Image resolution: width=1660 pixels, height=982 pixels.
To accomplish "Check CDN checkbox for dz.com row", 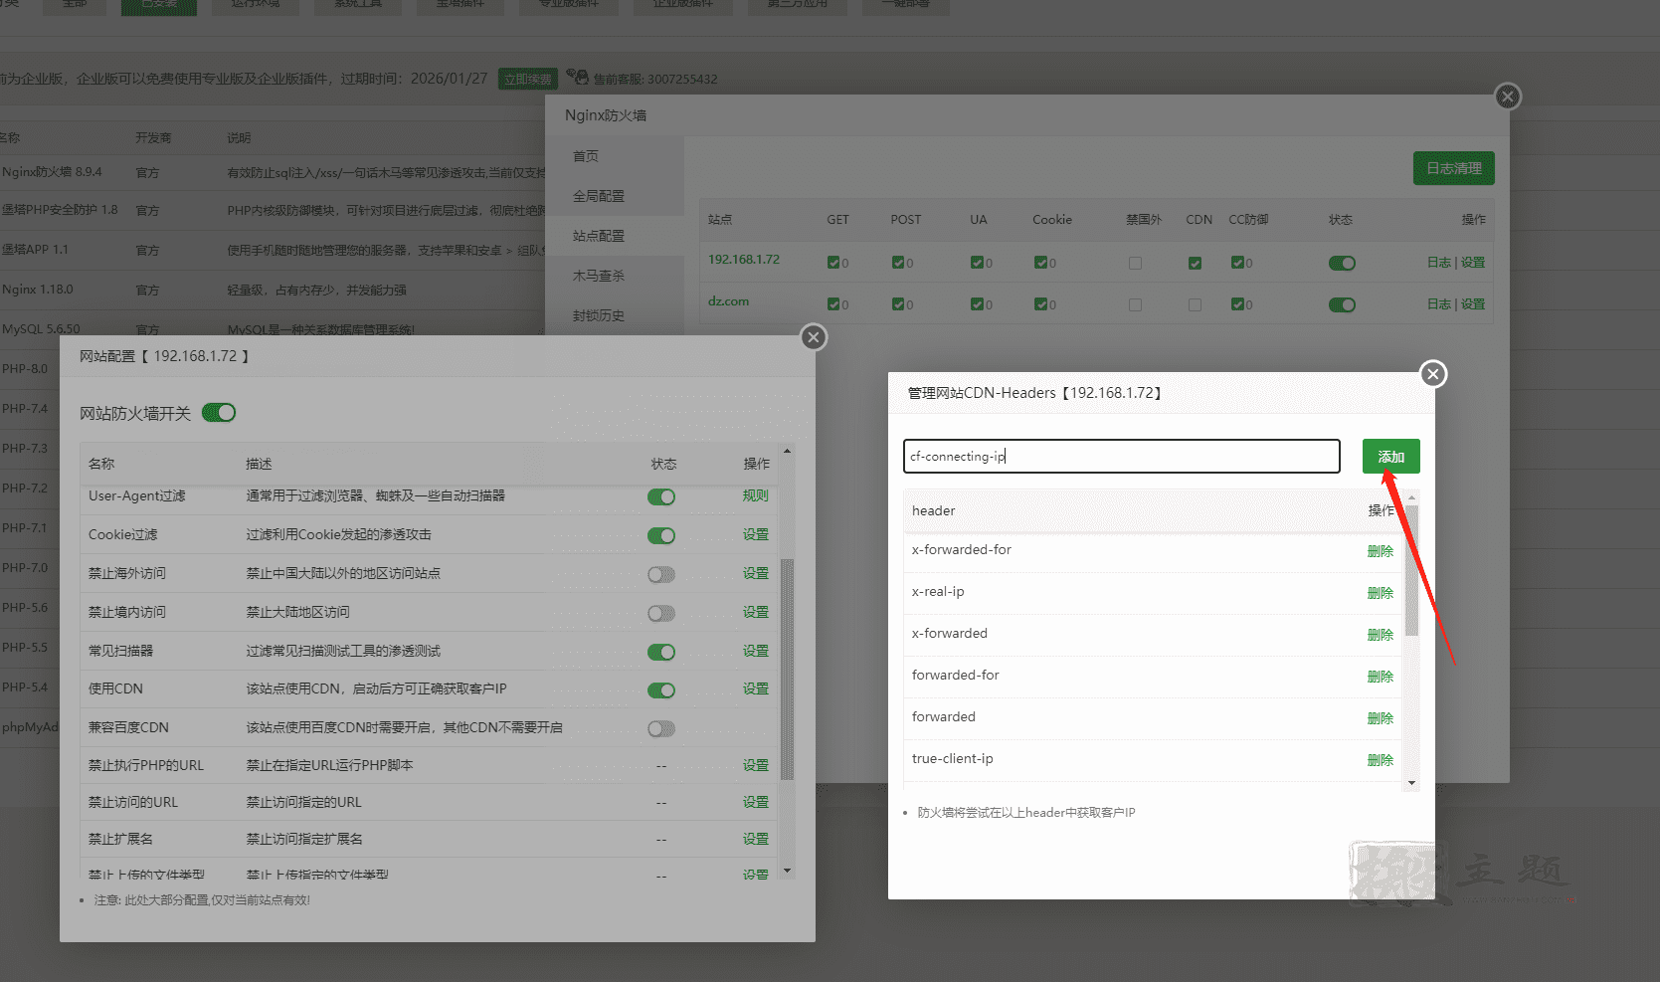I will (1195, 304).
